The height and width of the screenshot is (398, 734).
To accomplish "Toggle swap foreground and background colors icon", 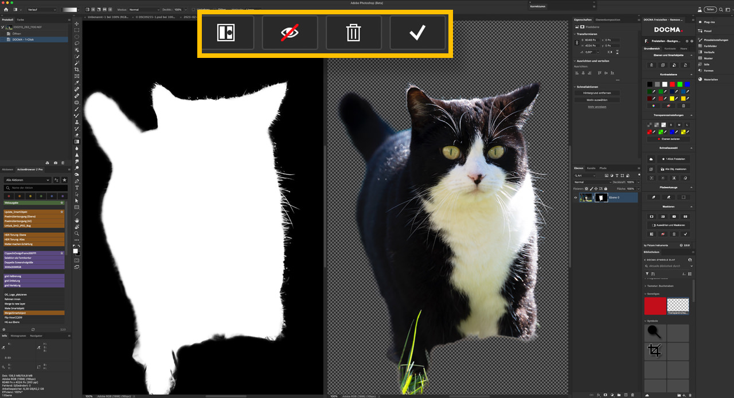I will pos(79,246).
